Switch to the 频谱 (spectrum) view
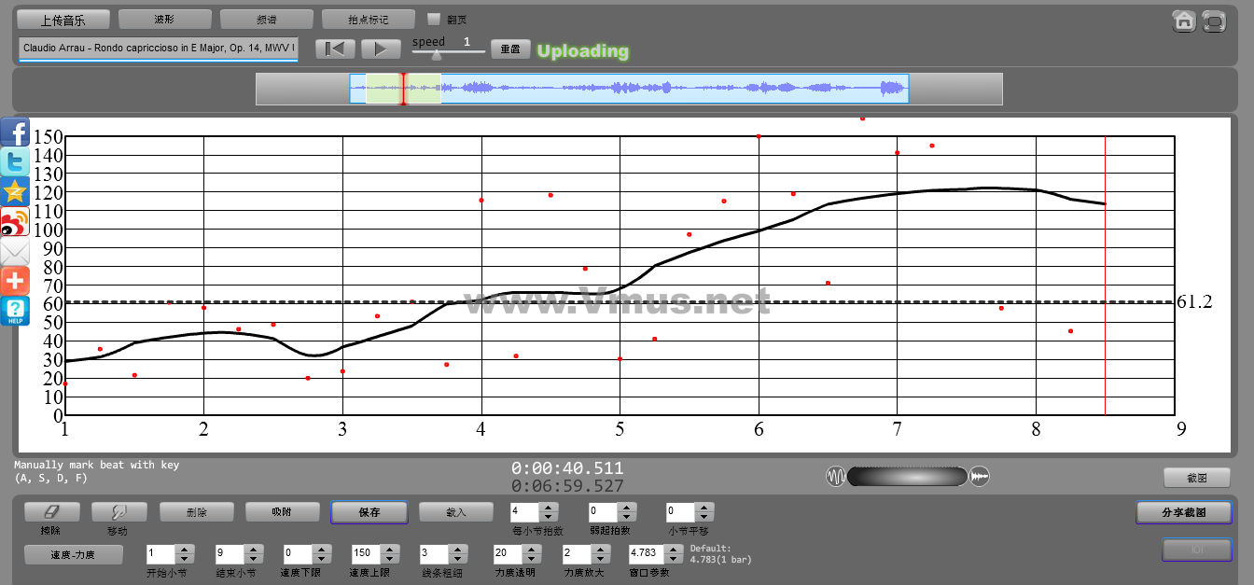 (267, 19)
